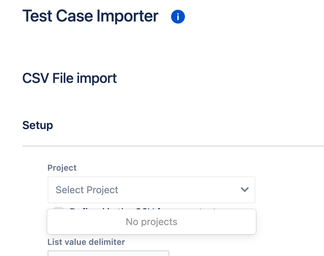Screen dimensions: 324x256
Task: Click the Test Case Importer page title
Action: (x=90, y=16)
